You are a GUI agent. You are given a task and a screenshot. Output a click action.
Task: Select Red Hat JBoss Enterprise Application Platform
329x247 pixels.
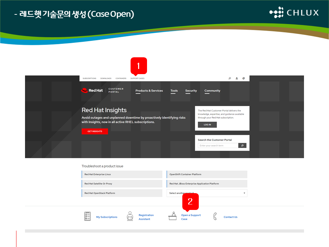pos(207,184)
